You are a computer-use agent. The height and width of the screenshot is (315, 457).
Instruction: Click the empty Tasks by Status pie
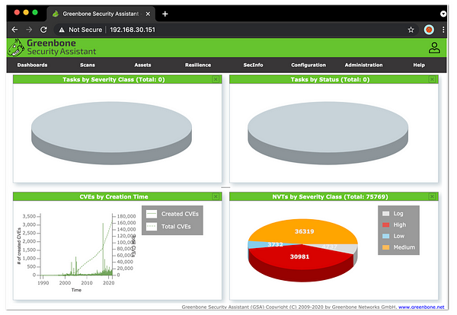coord(328,133)
